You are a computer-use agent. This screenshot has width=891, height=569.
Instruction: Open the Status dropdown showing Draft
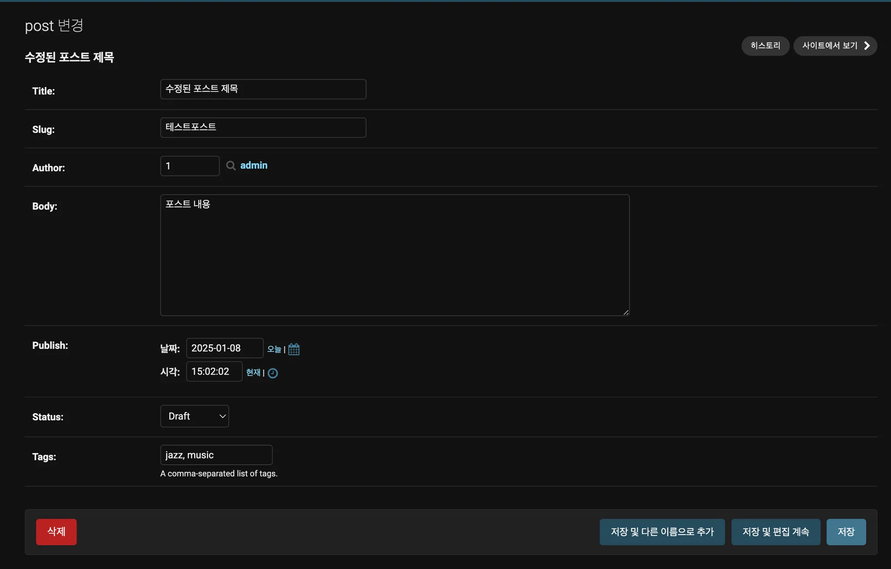pos(194,416)
